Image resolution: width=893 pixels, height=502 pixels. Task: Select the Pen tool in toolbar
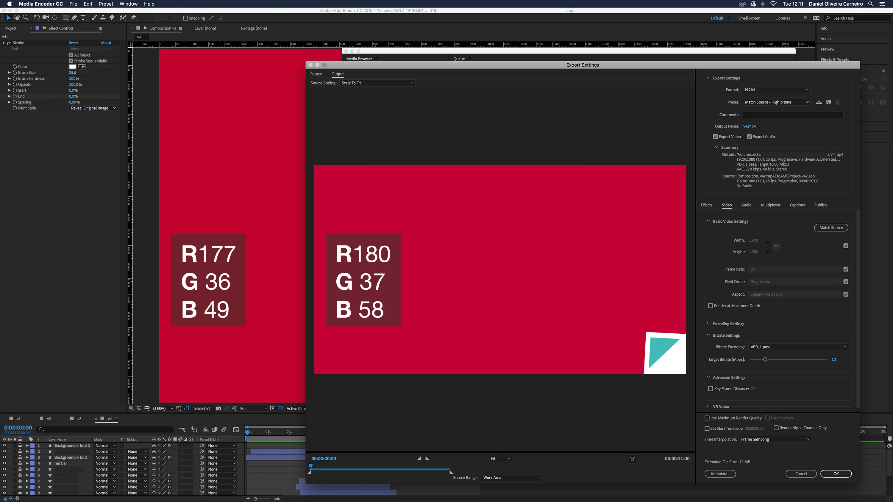tap(74, 18)
